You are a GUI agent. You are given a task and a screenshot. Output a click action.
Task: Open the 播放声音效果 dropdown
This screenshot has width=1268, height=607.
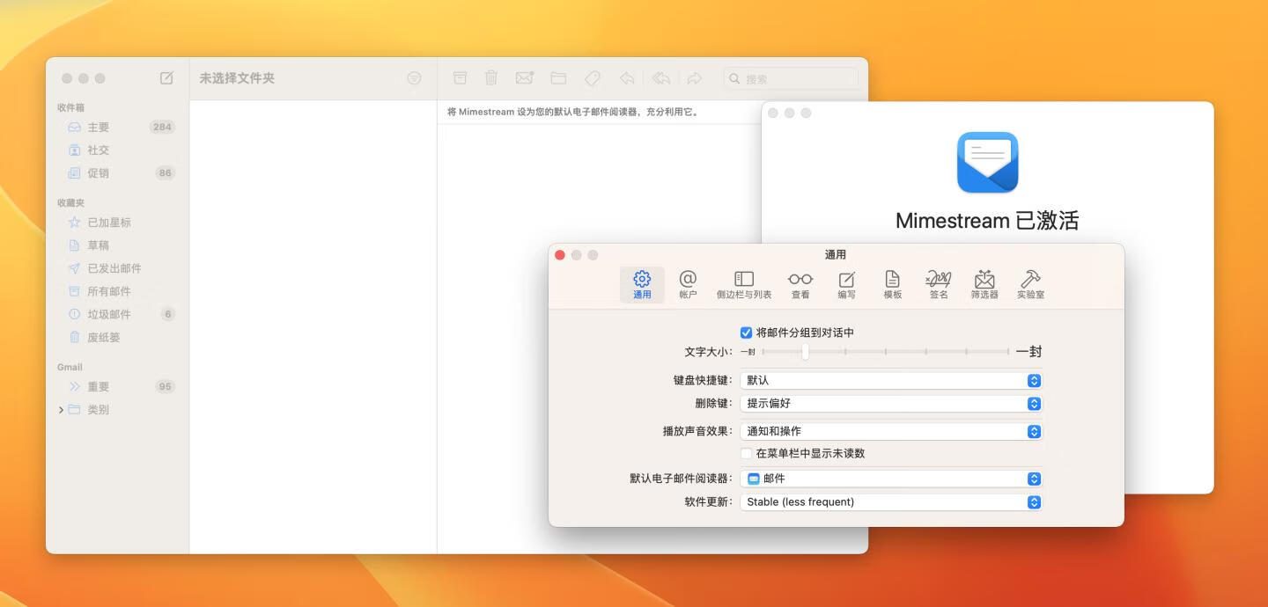(x=890, y=432)
